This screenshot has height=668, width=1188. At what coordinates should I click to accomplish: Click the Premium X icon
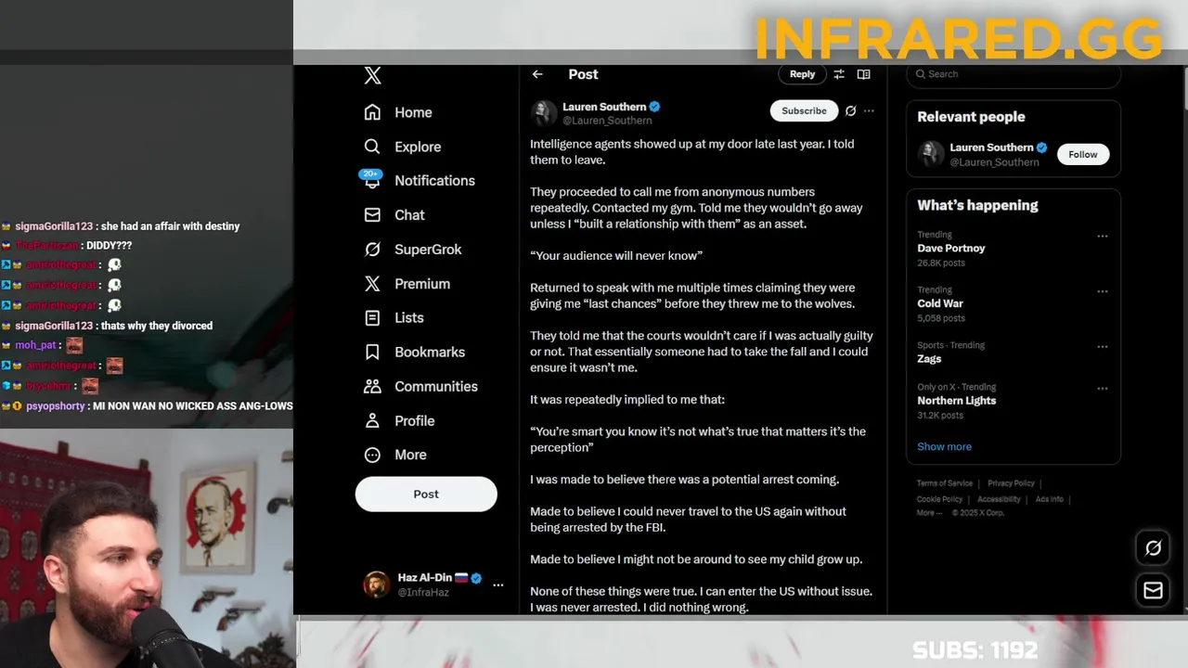pyautogui.click(x=372, y=284)
